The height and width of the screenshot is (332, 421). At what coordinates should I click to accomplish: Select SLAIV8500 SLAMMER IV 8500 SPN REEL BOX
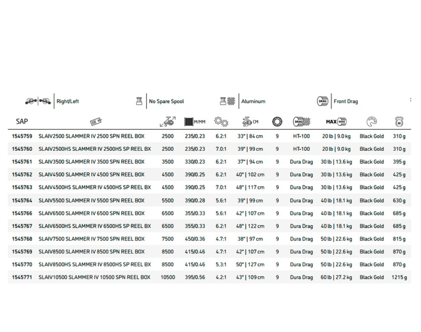click(x=92, y=252)
